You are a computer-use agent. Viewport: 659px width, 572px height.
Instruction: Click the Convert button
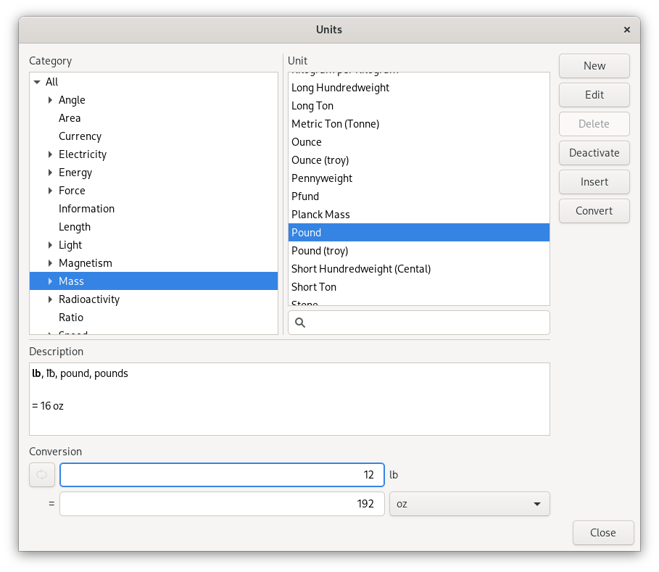[594, 211]
